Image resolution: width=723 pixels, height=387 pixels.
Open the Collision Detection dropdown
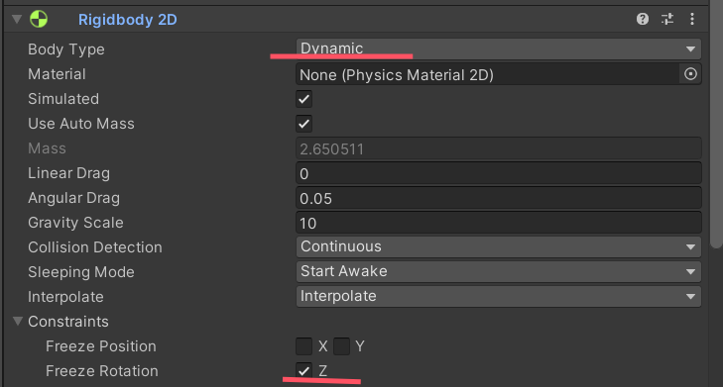499,246
